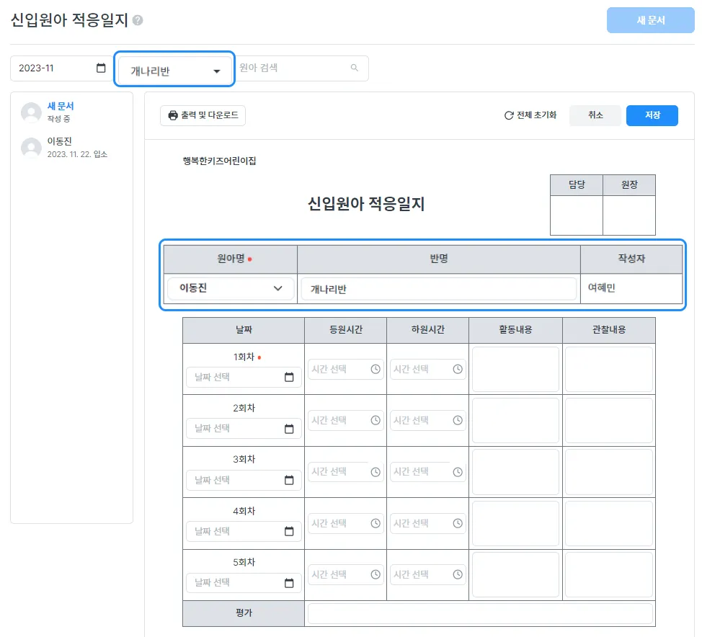The height and width of the screenshot is (637, 702).
Task: Click the printer icon in 출력 및 다운로드
Action: [x=173, y=115]
